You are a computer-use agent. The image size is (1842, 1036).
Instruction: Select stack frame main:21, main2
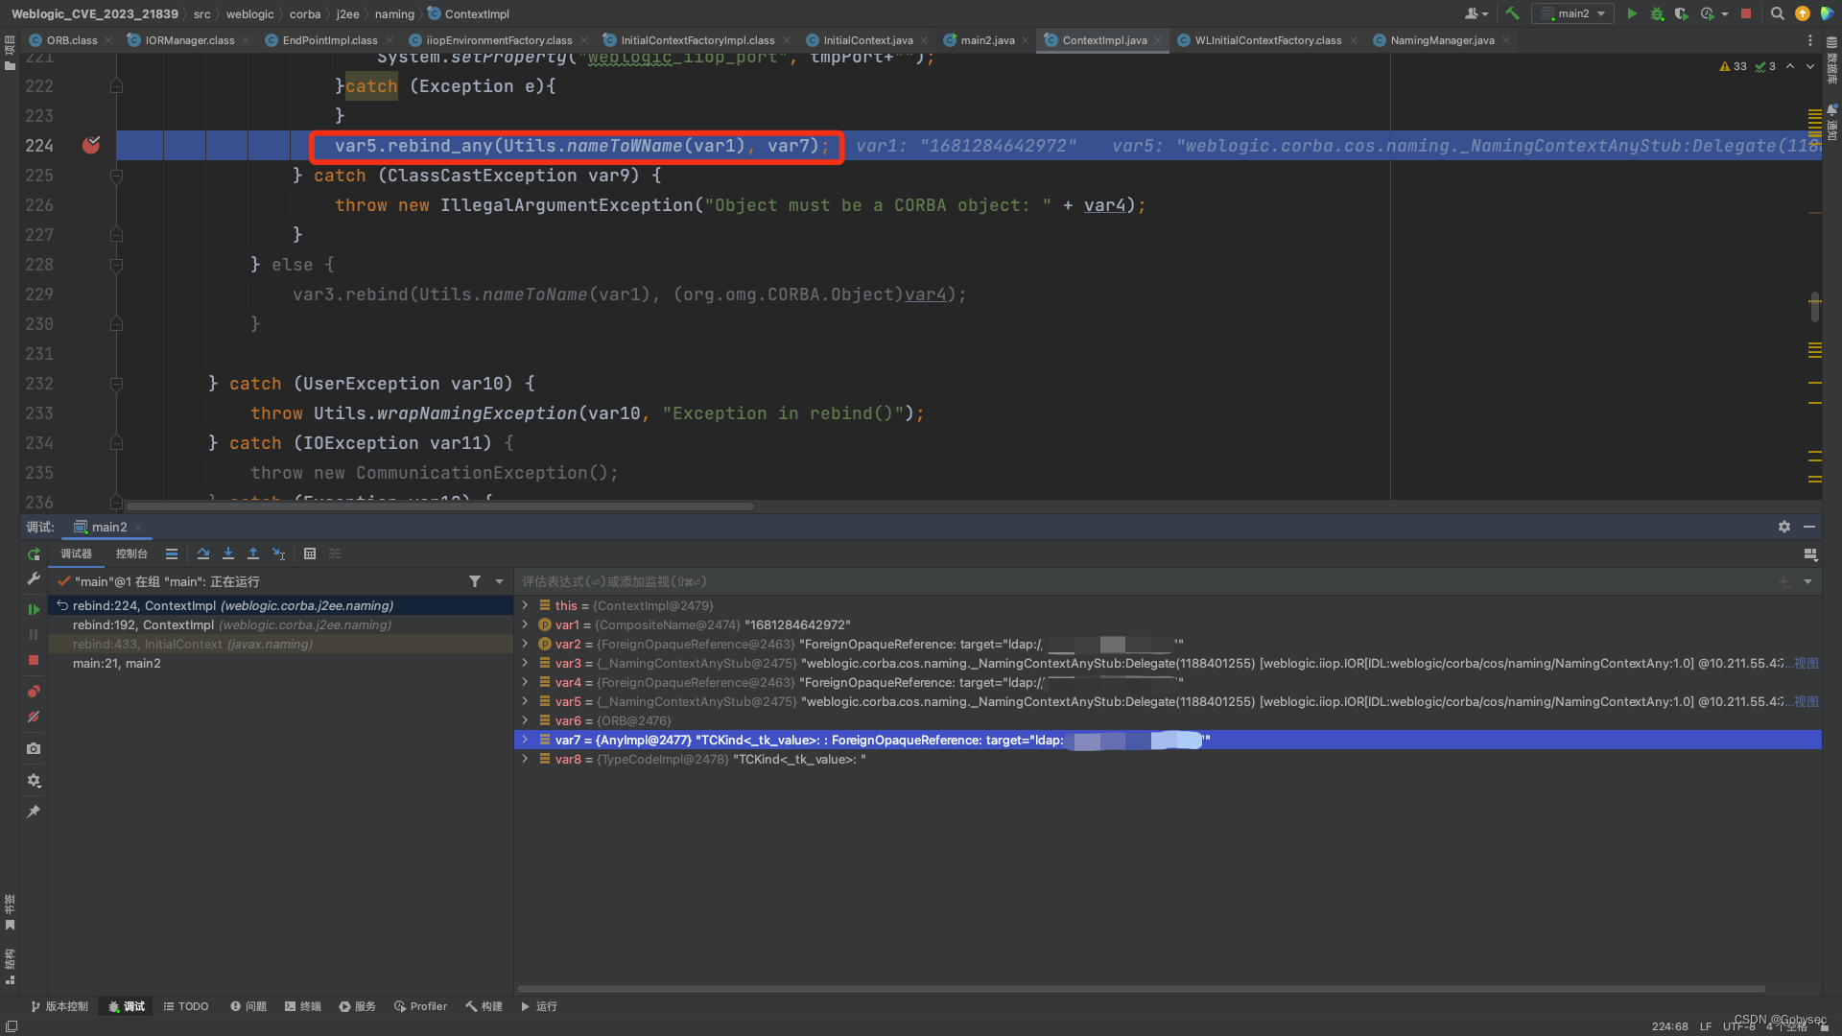(x=281, y=663)
